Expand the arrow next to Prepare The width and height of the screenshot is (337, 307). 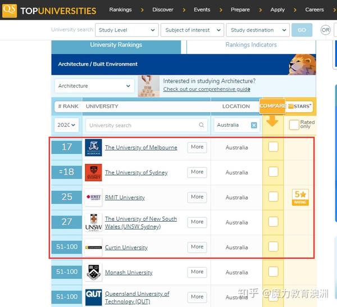pyautogui.click(x=261, y=10)
